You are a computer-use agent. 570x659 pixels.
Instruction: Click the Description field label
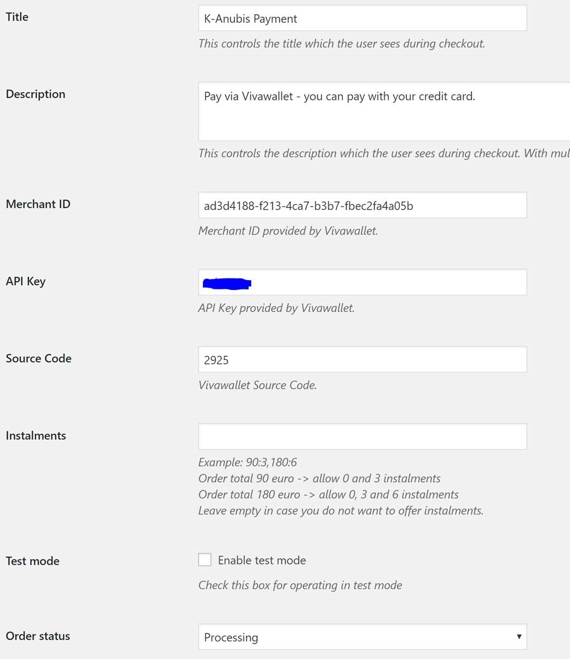(35, 93)
